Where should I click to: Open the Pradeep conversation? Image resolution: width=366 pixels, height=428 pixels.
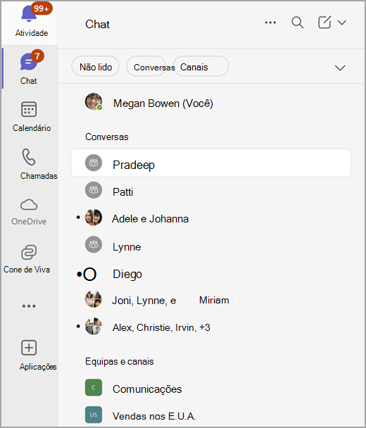[x=210, y=163]
